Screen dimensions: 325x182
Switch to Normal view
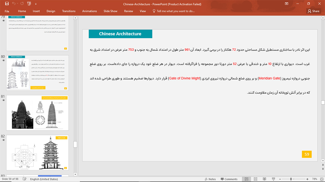coord(247,179)
